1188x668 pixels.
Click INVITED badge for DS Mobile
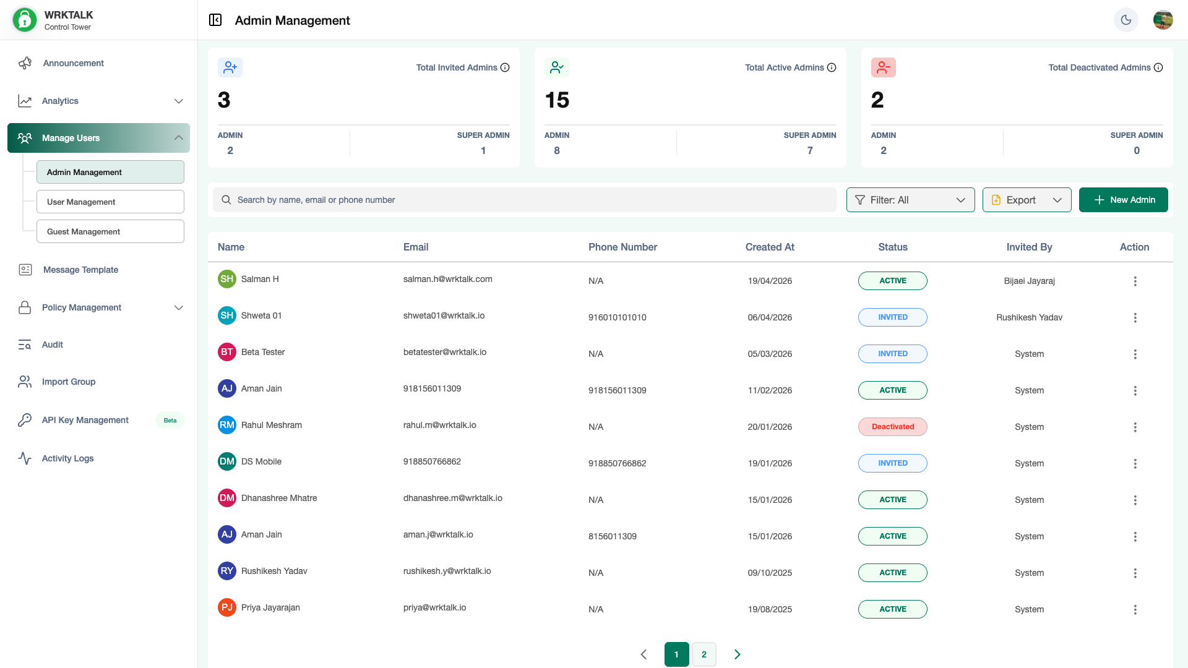892,463
